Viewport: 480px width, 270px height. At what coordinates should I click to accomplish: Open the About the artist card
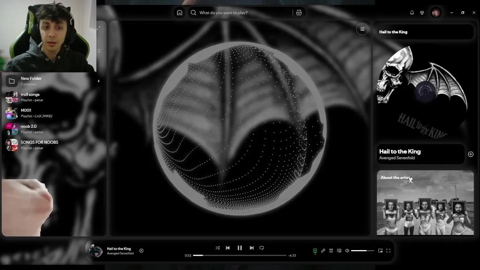425,203
